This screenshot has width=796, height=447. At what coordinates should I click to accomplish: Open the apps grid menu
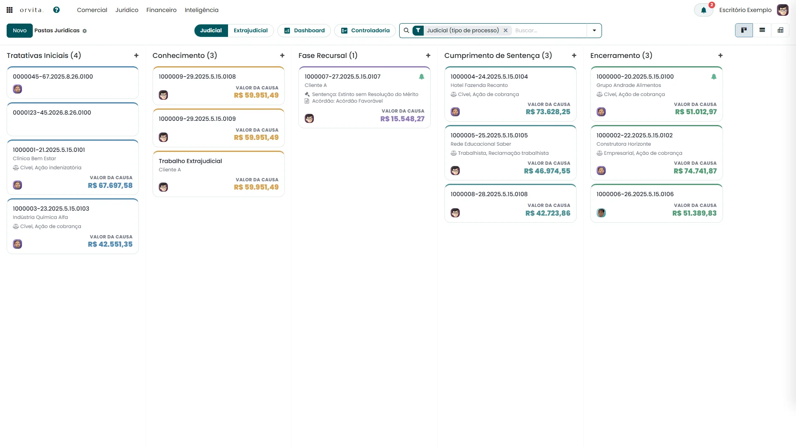(x=10, y=10)
